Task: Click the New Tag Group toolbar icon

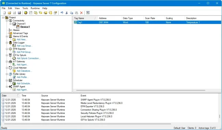Action: coord(36,13)
